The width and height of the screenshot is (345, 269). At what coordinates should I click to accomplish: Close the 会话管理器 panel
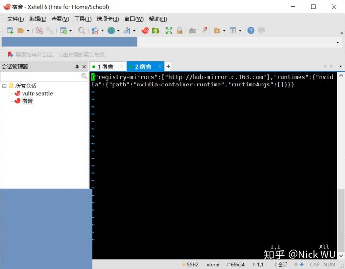(84, 67)
